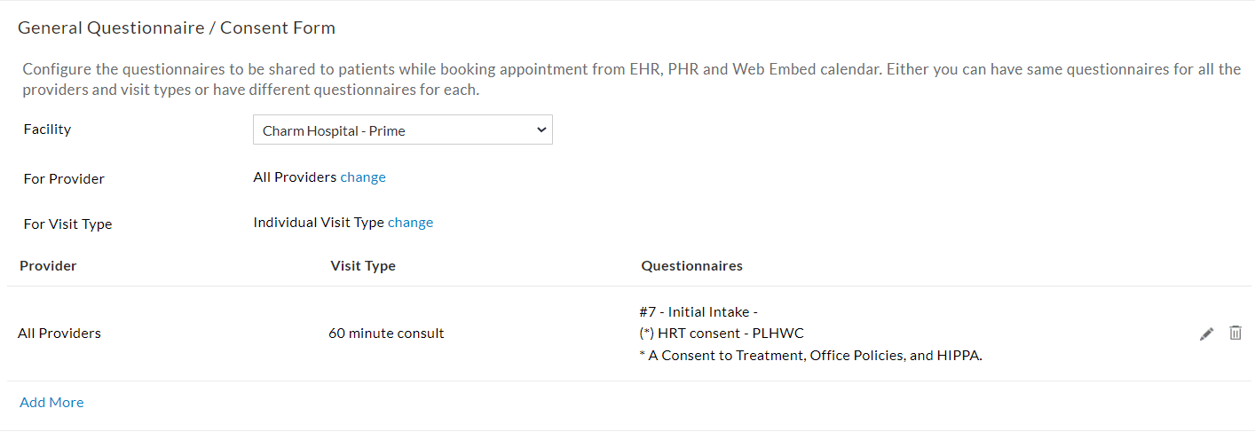This screenshot has height=432, width=1255.
Task: Click the Consent to Treatment, Office Policies entry
Action: [810, 356]
